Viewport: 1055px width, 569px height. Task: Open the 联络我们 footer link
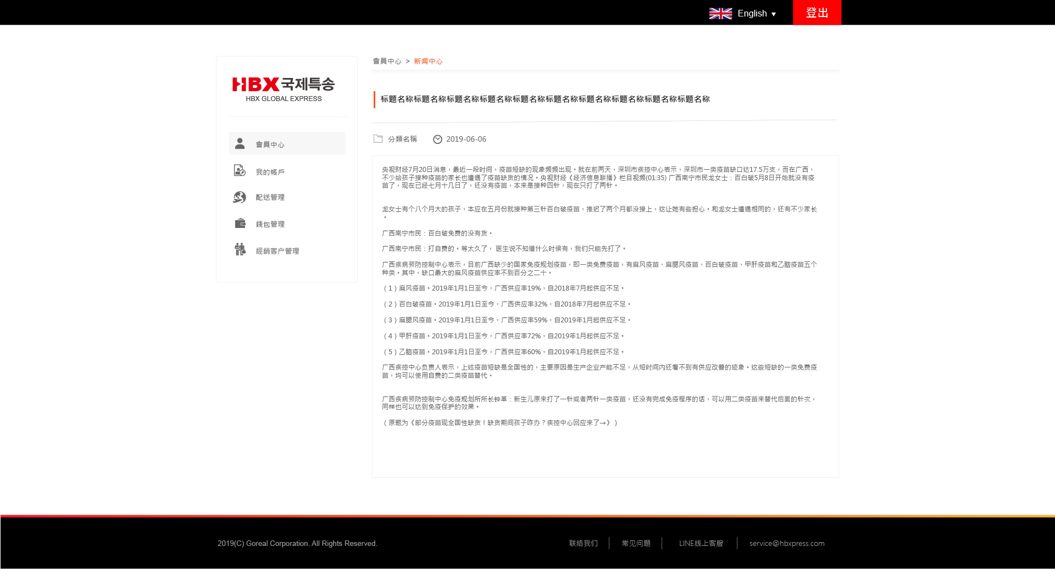tap(583, 543)
